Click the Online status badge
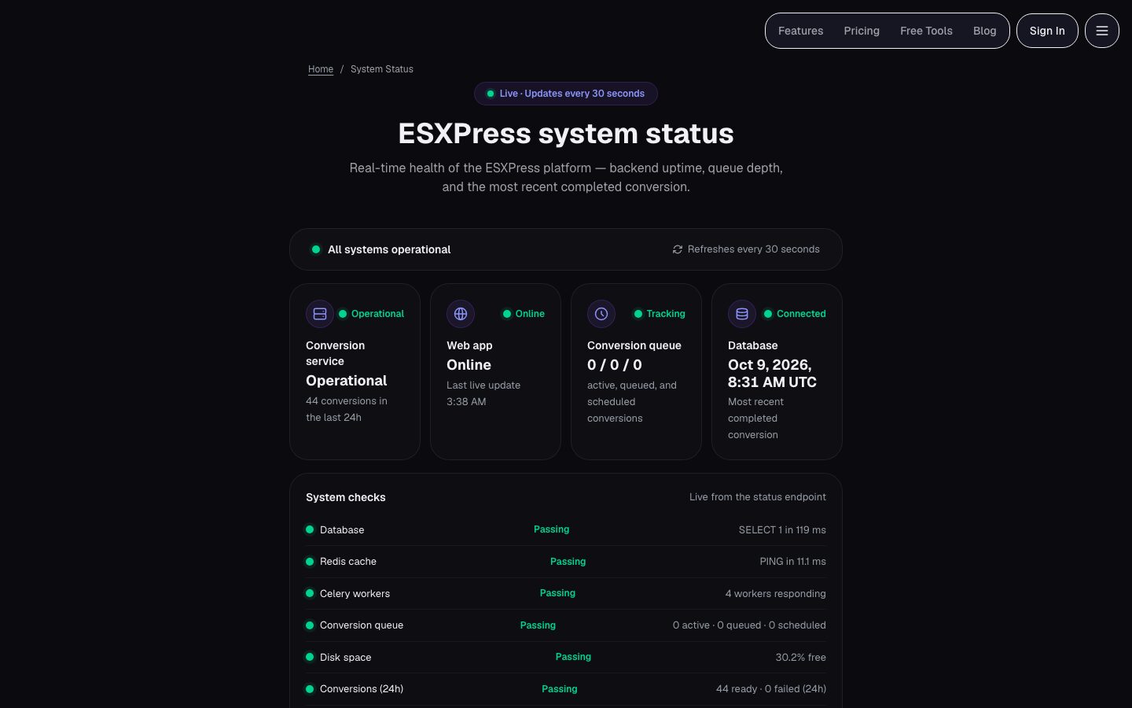The image size is (1132, 708). (524, 314)
